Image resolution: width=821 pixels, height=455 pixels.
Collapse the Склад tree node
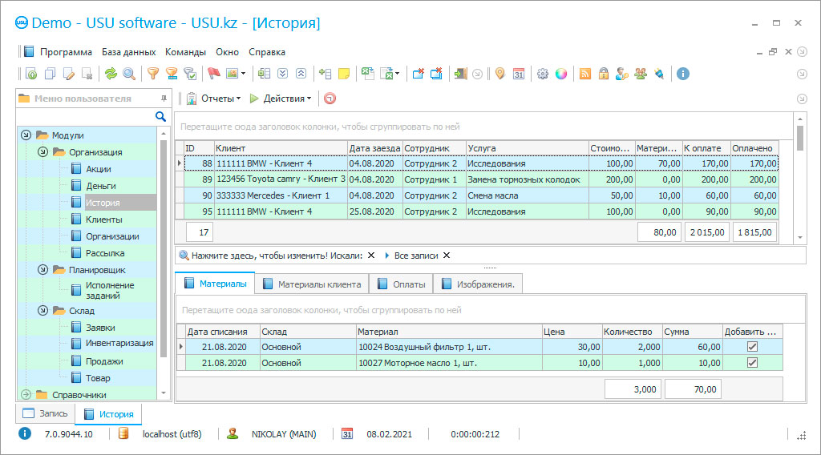[43, 310]
